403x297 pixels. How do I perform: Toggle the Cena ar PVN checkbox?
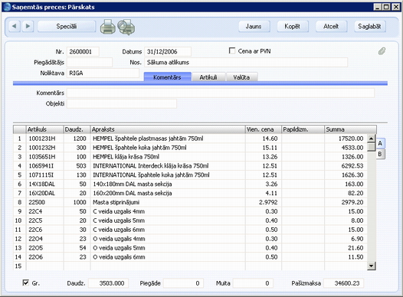(x=232, y=51)
